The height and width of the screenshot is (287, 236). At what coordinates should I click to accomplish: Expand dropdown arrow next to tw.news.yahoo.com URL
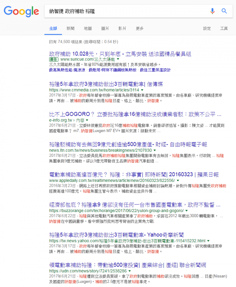(x=208, y=241)
